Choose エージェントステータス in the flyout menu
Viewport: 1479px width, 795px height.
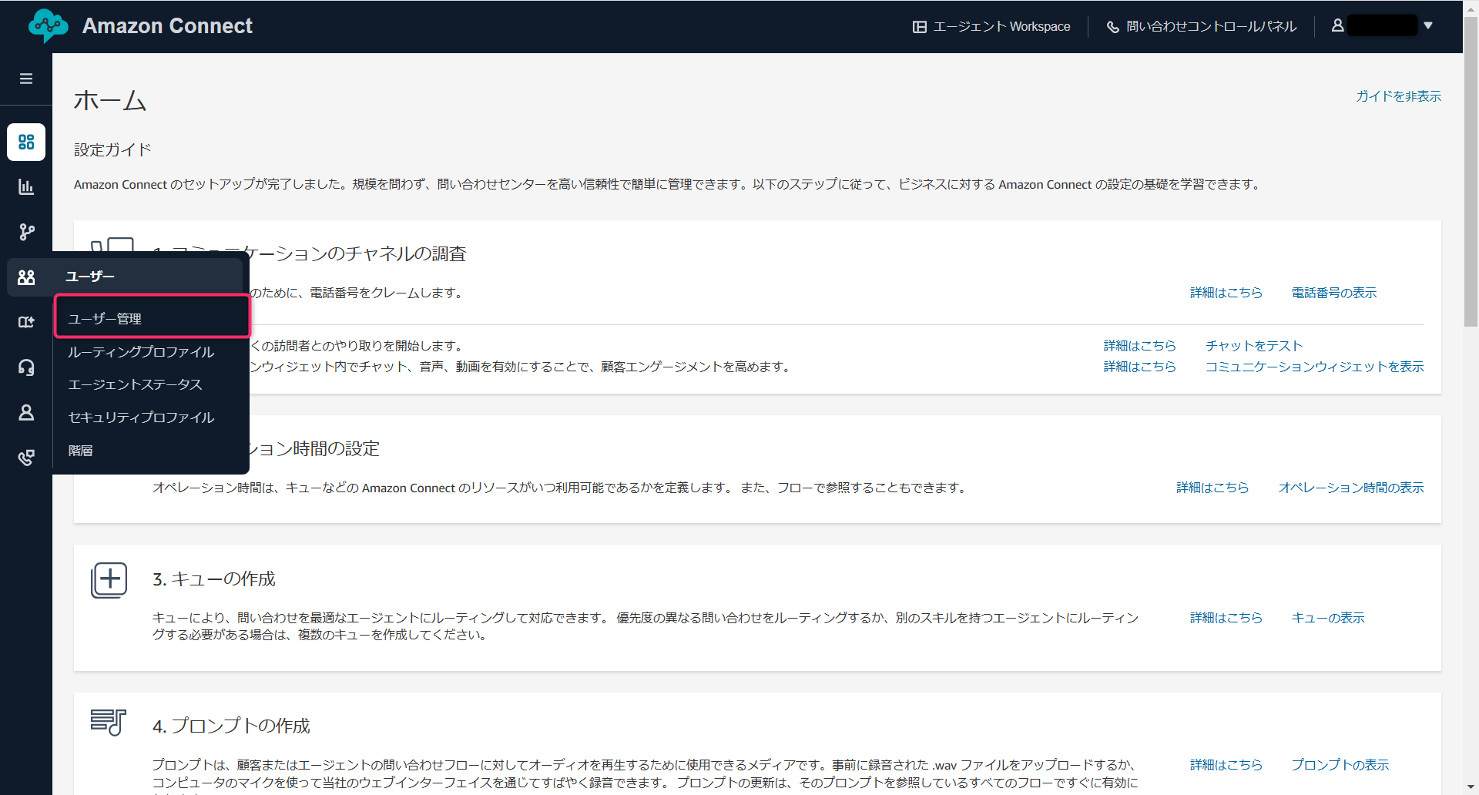[135, 384]
